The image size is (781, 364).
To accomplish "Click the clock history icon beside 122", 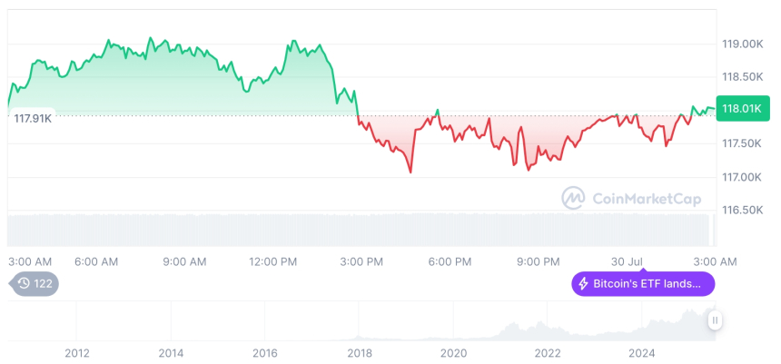I will (x=25, y=284).
